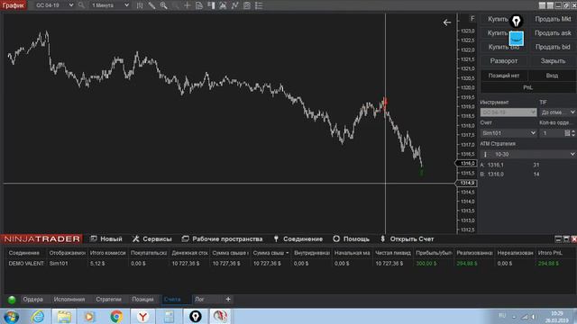Viewport: 577px width, 324px height.
Task: Click Продать ask button
Action: [553, 33]
